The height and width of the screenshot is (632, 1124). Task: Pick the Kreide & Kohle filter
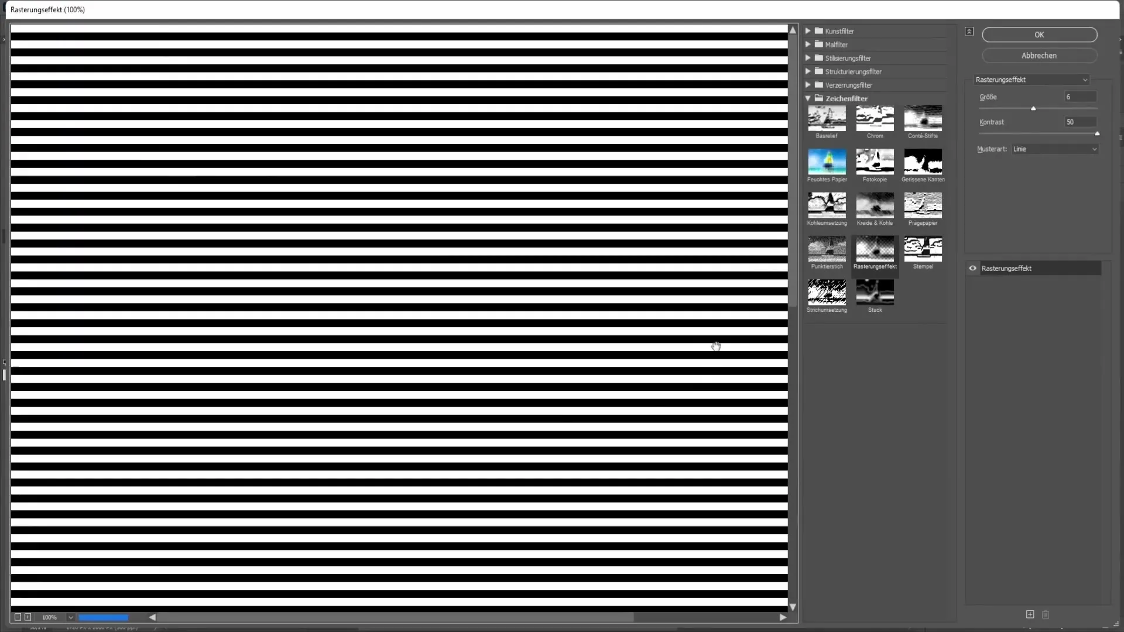(875, 205)
